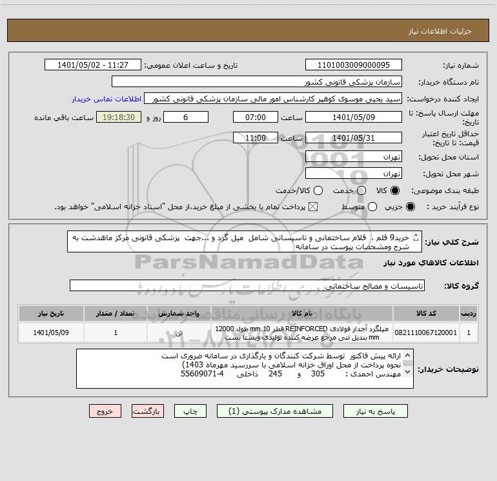Click the deadline time 07:00 field
This screenshot has height=481, width=497.
(x=256, y=117)
